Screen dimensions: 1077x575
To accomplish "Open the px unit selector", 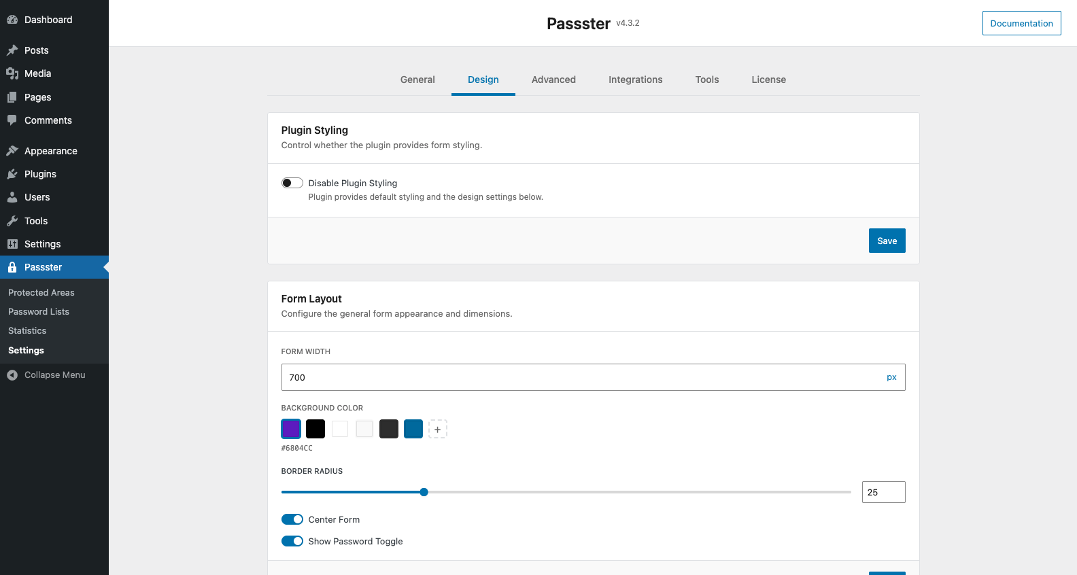I will pos(891,377).
